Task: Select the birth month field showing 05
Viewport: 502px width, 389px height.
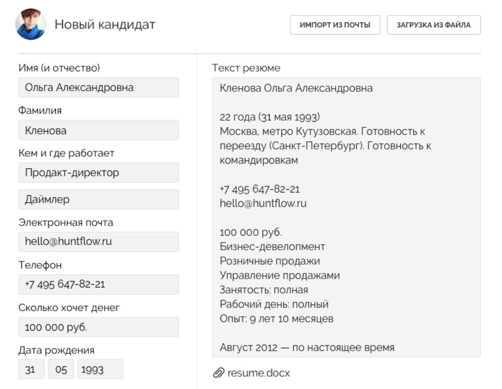Action: [x=61, y=369]
